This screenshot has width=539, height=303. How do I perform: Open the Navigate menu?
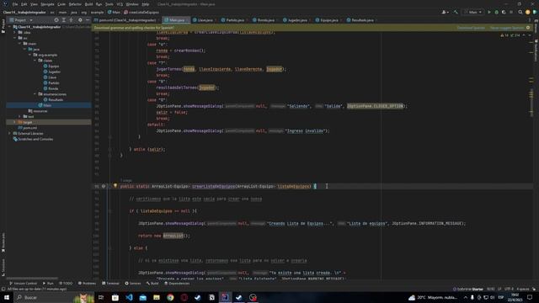pos(47,4)
